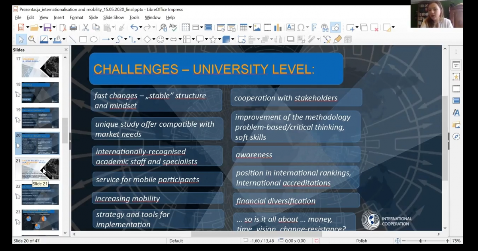
Task: Open the Gallery panel in sidebar
Action: pyautogui.click(x=456, y=125)
